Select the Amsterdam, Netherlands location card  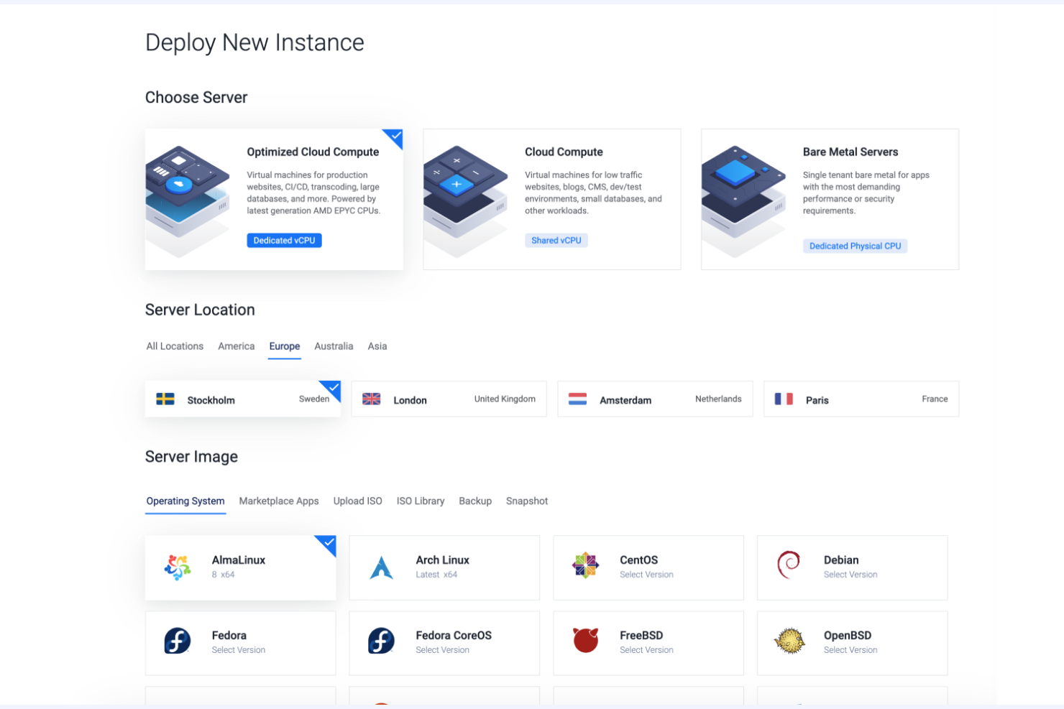point(654,399)
